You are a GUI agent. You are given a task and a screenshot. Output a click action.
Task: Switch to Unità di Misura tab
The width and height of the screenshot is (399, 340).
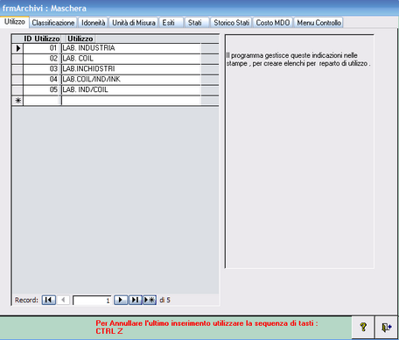pos(134,23)
